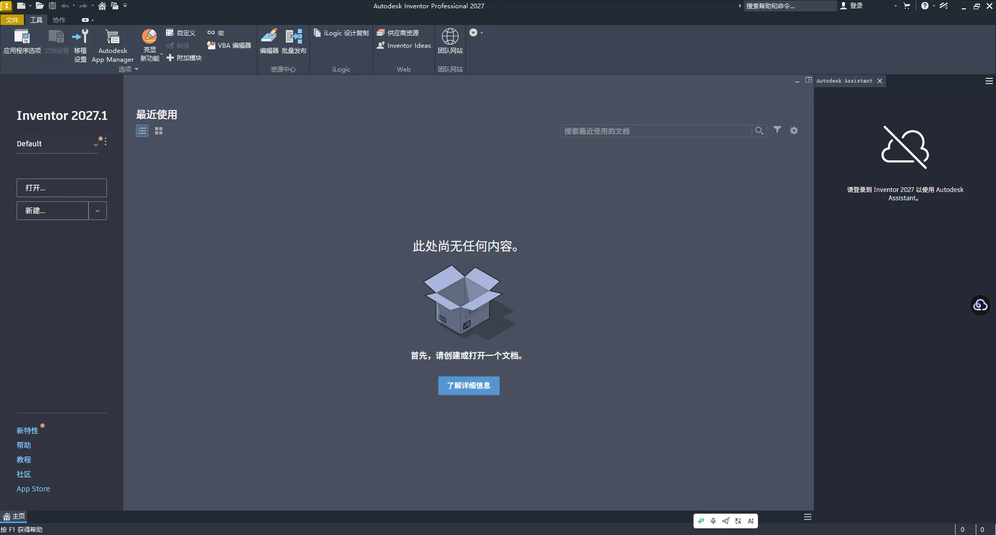996x535 pixels.
Task: Open Content Center 编辑器
Action: click(269, 42)
